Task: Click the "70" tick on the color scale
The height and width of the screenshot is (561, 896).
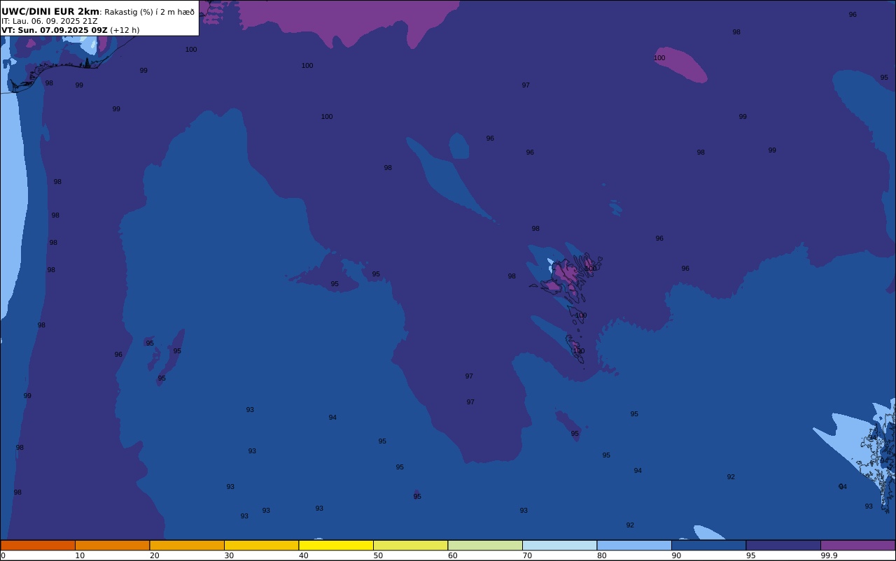Action: [x=527, y=555]
